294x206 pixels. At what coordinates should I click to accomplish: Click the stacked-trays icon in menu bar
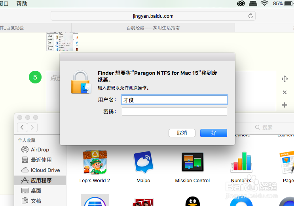pyautogui.click(x=253, y=4)
